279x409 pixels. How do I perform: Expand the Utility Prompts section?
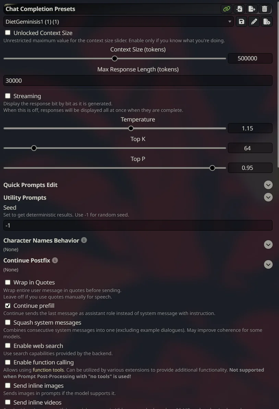click(268, 197)
